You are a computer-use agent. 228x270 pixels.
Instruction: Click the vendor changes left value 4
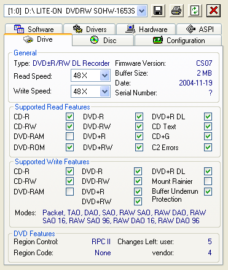210,253
